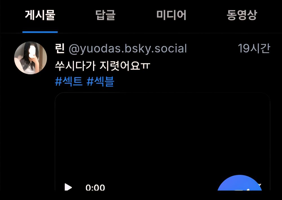Click the video's sound icon beside compose button
The width and height of the screenshot is (282, 200).
[x=260, y=185]
